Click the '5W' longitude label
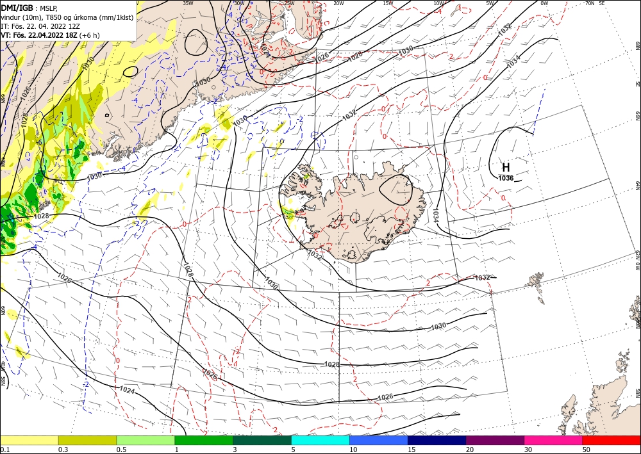The height and width of the screenshot is (454, 641). tap(490, 3)
